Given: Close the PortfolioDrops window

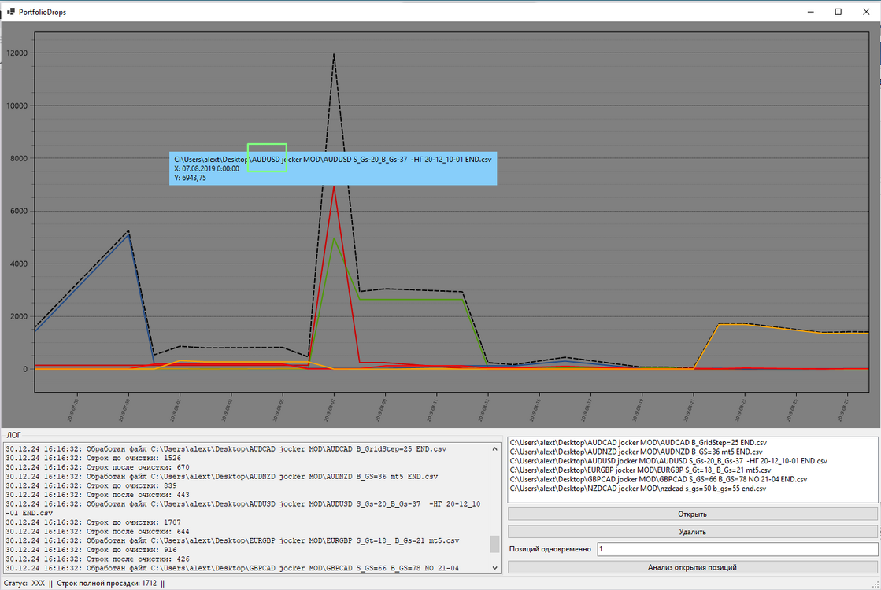Looking at the screenshot, I should pos(866,11).
